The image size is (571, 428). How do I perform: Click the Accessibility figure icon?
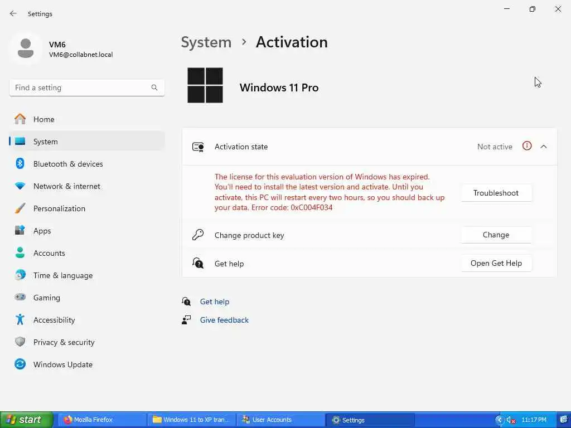point(20,319)
